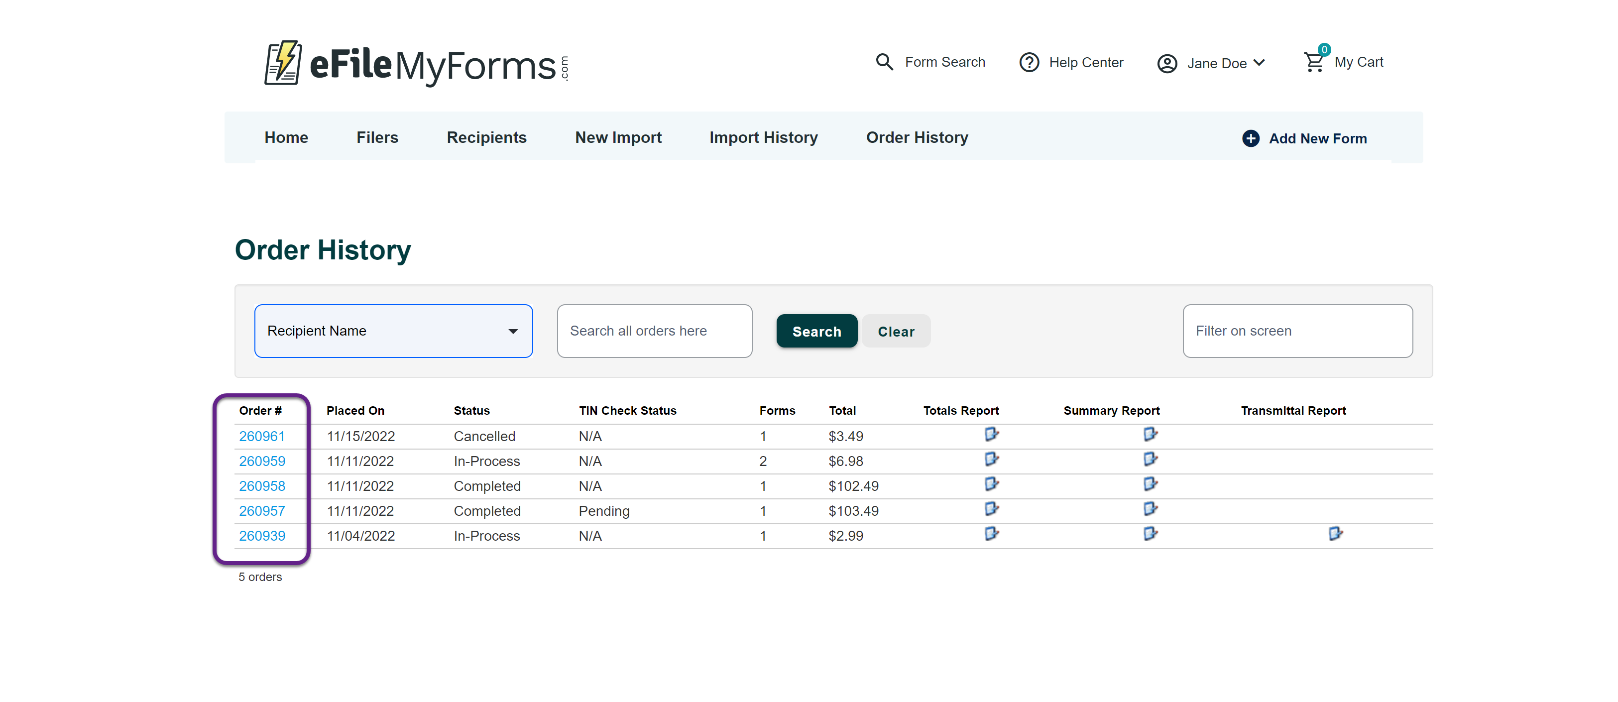
Task: Open the Help Center via question mark icon
Action: (1029, 62)
